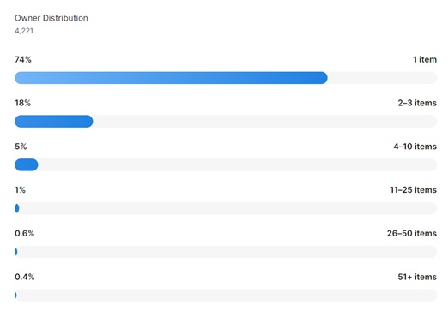Click the 0.6% progress bar dot
The width and height of the screenshot is (448, 311).
[16, 252]
